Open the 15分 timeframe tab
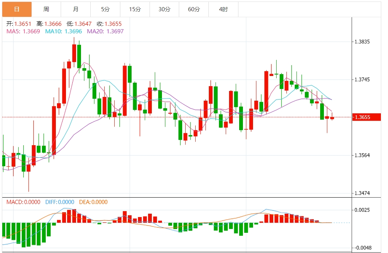The width and height of the screenshot is (388, 253). (135, 9)
